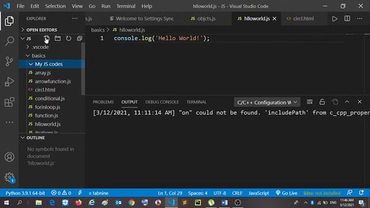Run the code with the play icon
Image resolution: width=370 pixels, height=208 pixels.
pyautogui.click(x=335, y=18)
